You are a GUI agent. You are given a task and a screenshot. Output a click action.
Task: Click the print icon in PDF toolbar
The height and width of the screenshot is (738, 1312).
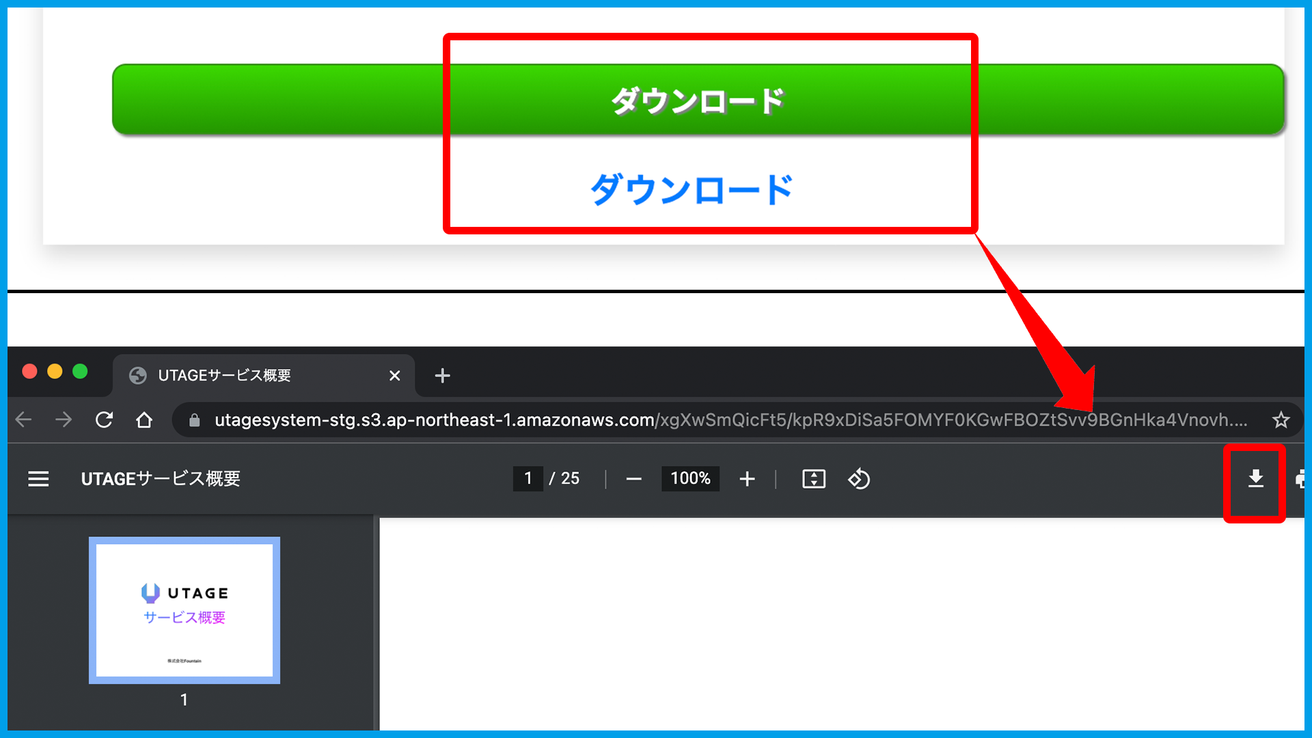(x=1300, y=479)
